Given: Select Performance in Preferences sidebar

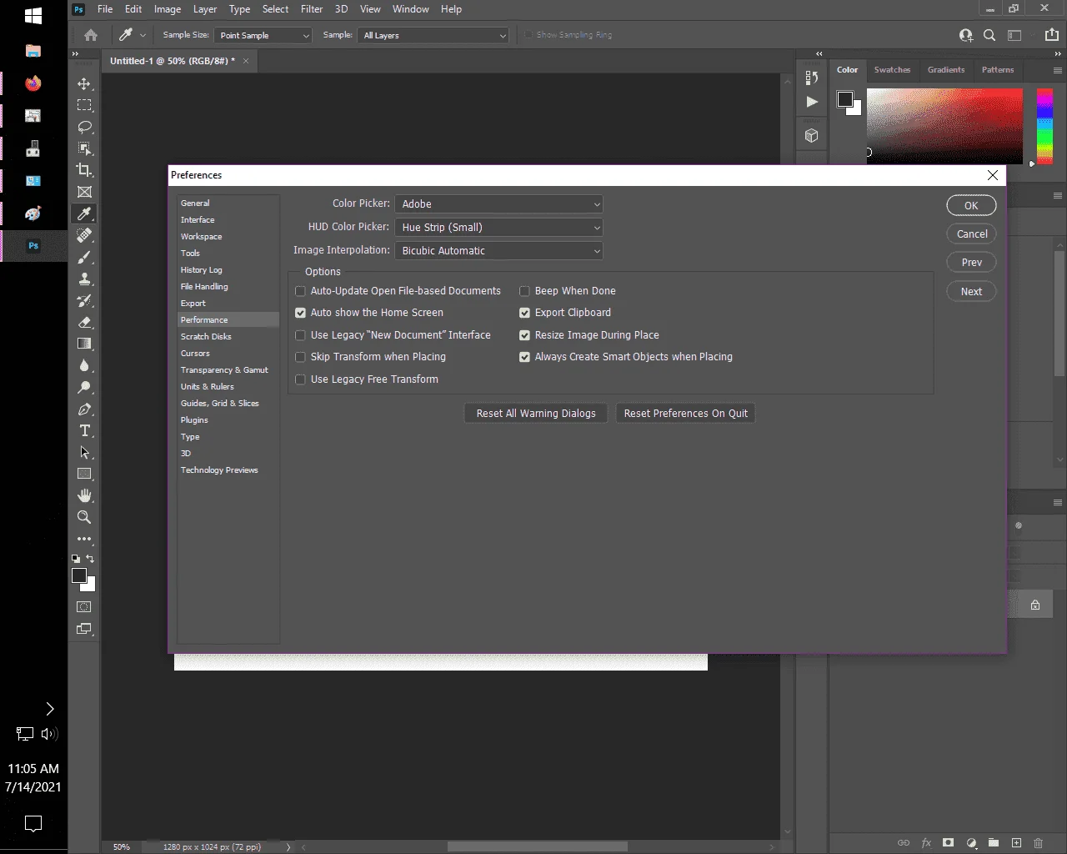Looking at the screenshot, I should pos(228,320).
